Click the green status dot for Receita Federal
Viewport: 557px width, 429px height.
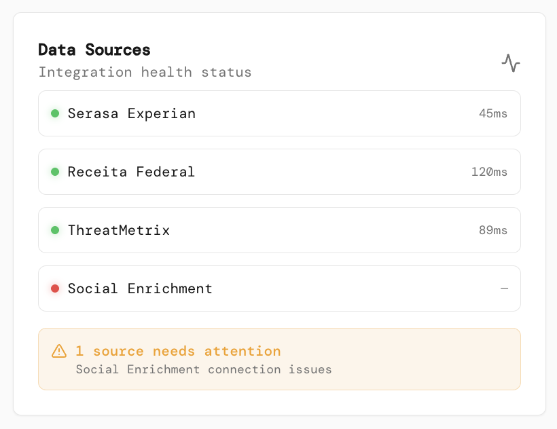pos(55,172)
